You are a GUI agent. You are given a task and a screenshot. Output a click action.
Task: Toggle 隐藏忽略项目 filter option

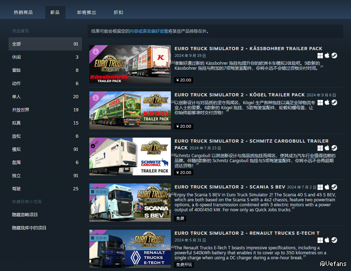25,215
